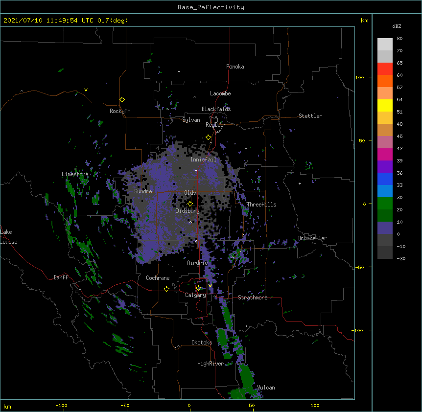Image resolution: width=422 pixels, height=412 pixels.
Task: Click the Cochrane town label
Action: click(x=158, y=278)
